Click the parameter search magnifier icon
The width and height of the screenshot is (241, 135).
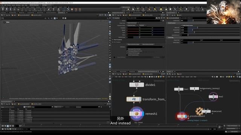[159, 18]
